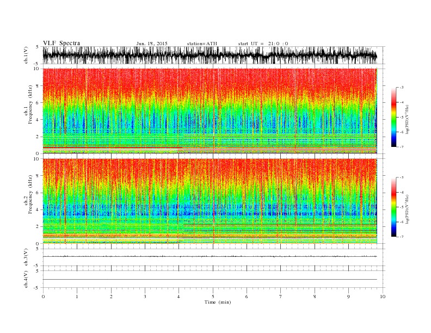This screenshot has height=333, width=431.
Task: Click time axis tick label "1"
Action: 77,297
